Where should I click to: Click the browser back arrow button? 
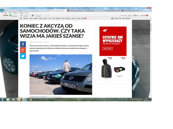click(2, 10)
